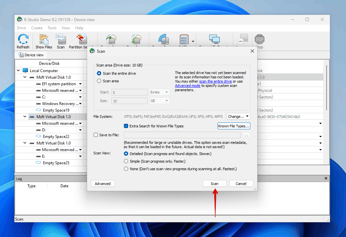The height and width of the screenshot is (237, 346).
Task: Open the File System Change dropdown
Action: (238, 117)
